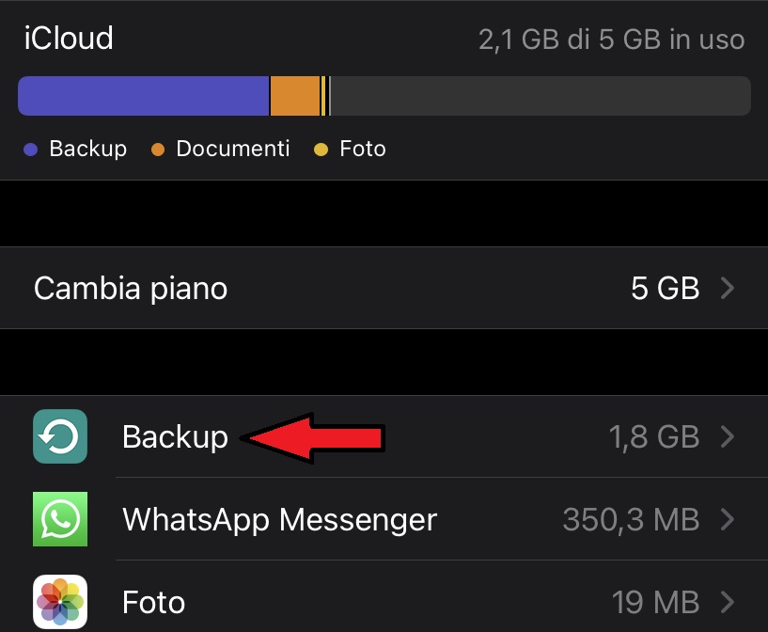This screenshot has height=632, width=768.
Task: Tap the 1,8 GB backup size
Action: point(654,436)
